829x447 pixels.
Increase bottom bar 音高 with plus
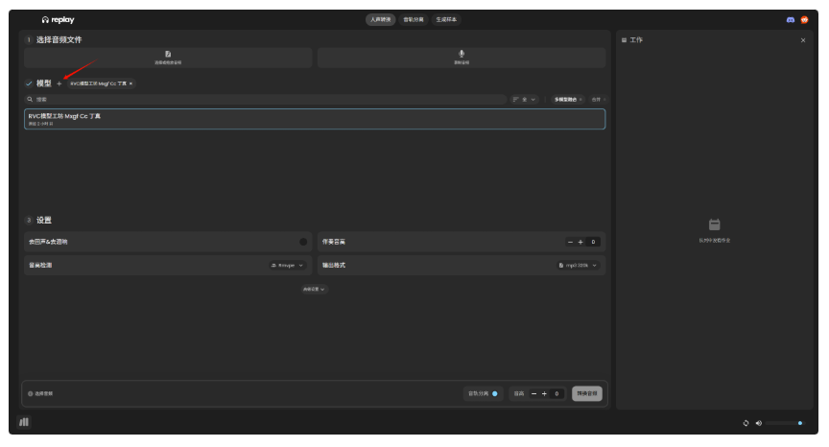[544, 393]
